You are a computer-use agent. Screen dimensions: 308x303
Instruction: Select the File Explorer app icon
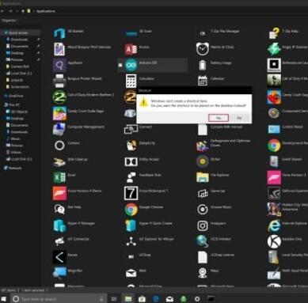coord(203,177)
